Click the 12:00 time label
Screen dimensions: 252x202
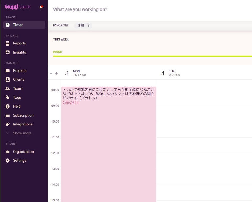click(x=55, y=153)
